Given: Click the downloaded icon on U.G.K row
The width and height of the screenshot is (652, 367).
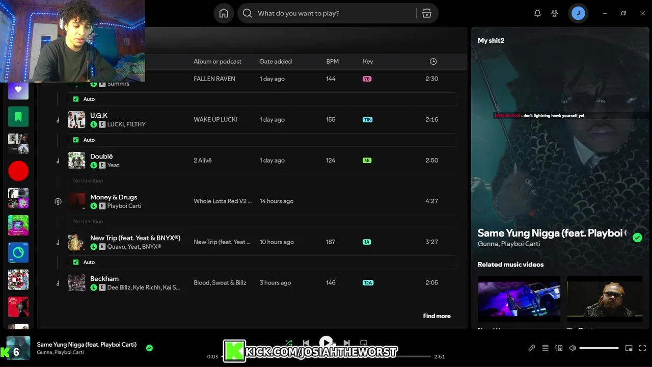Looking at the screenshot, I should click(x=94, y=124).
